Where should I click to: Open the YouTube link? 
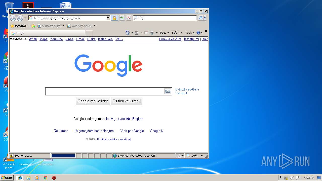point(56,39)
